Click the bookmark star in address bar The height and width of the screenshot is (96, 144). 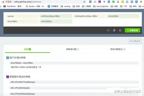click(x=84, y=2)
